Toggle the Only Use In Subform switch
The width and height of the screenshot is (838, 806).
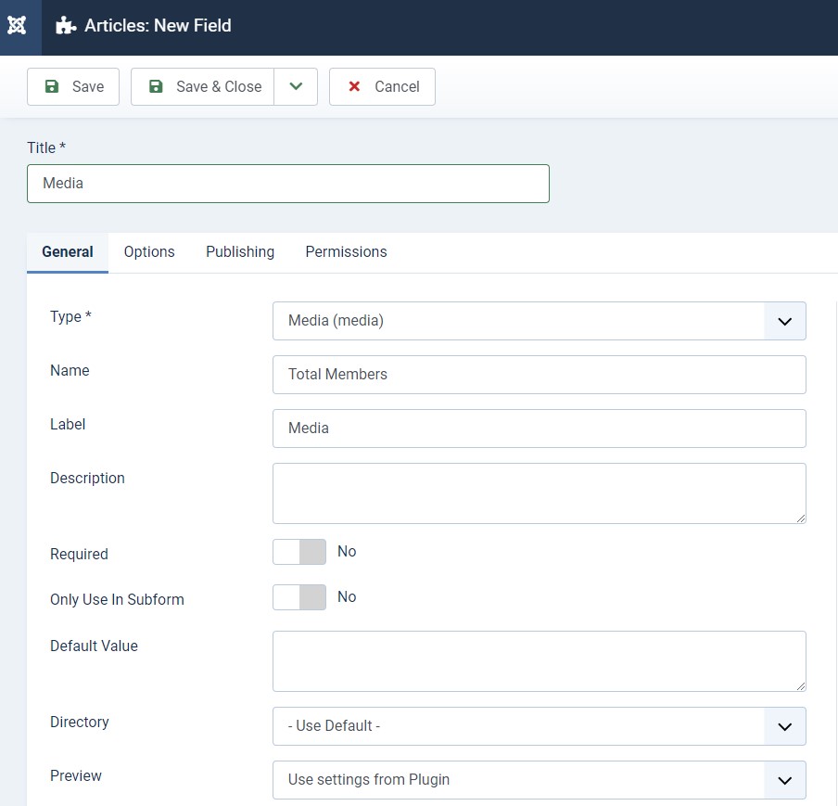coord(299,597)
